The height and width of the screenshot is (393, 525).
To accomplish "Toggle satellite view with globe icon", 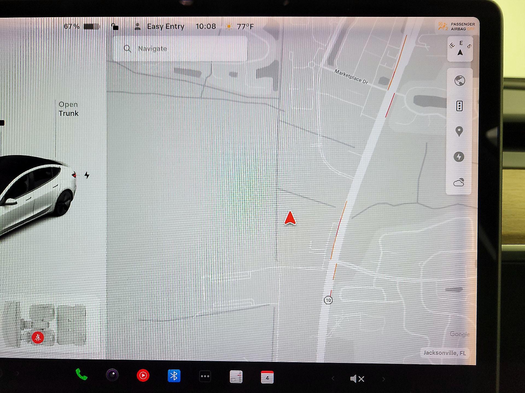I will coord(460,81).
